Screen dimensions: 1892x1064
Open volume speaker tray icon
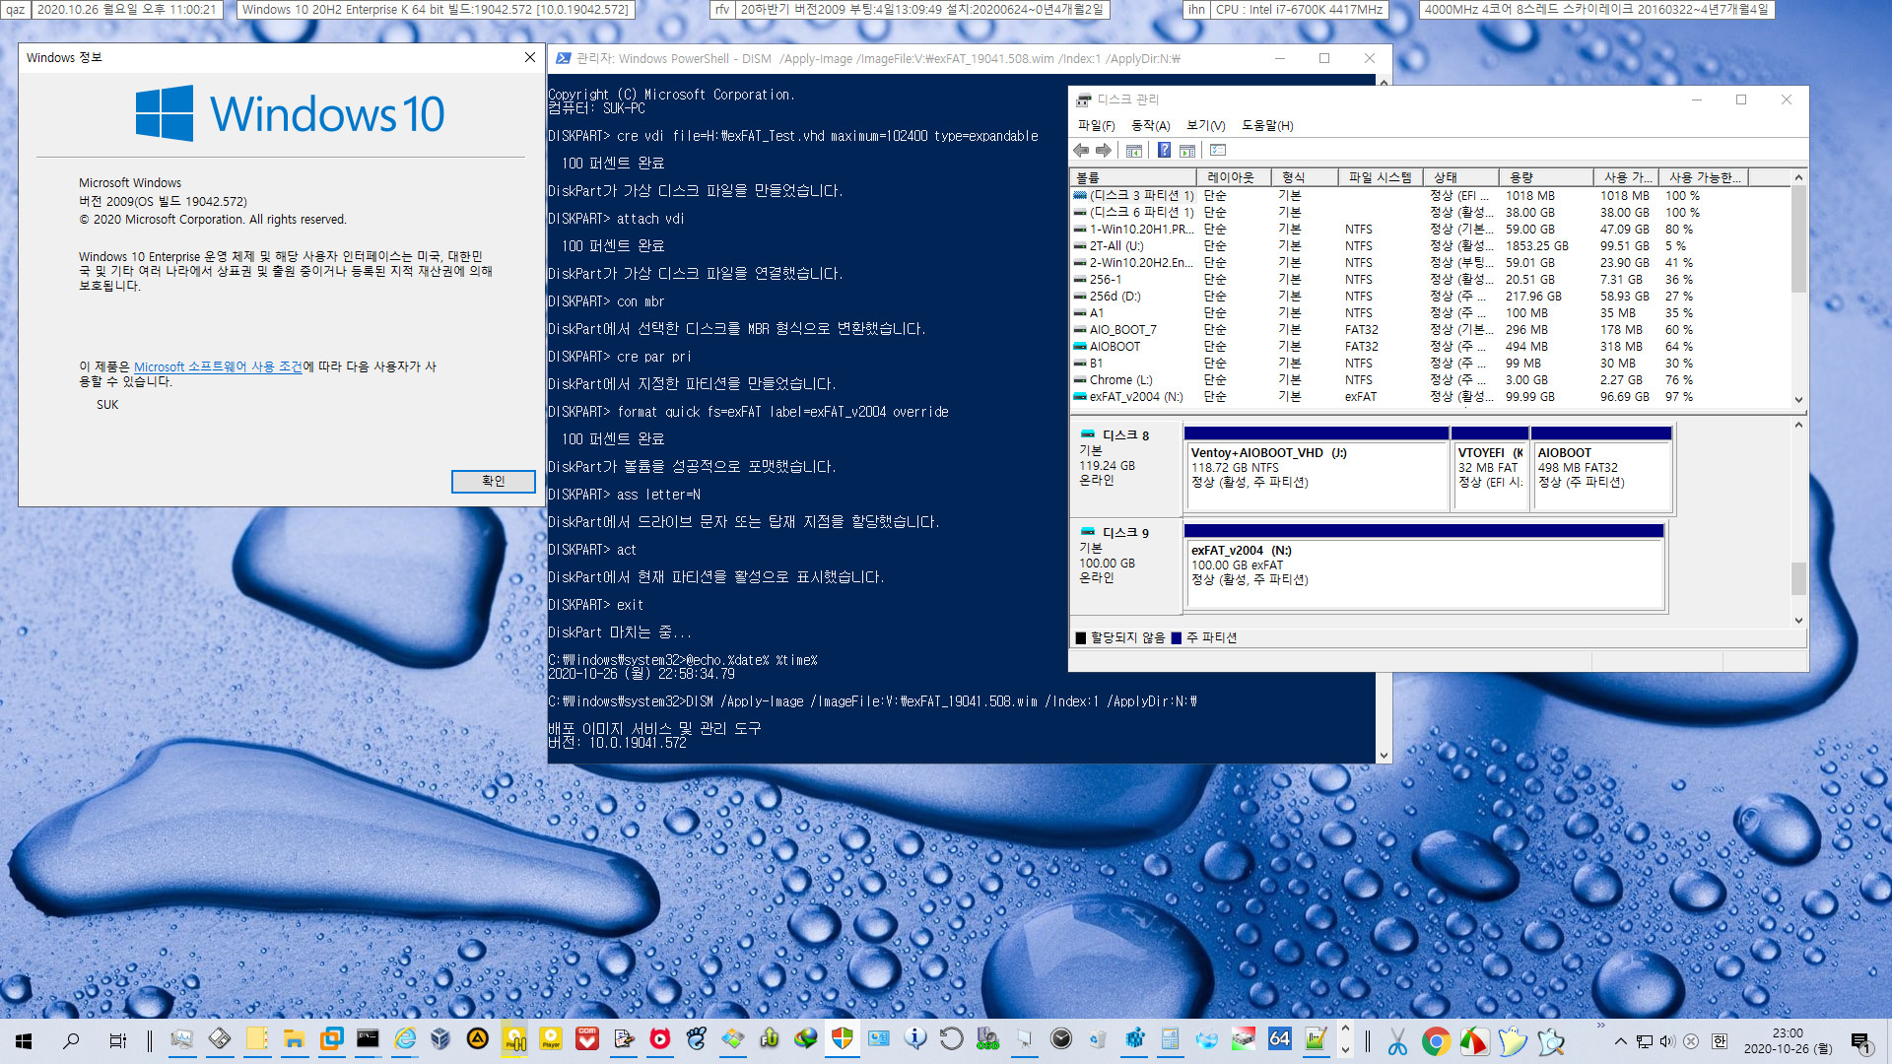(x=1667, y=1041)
